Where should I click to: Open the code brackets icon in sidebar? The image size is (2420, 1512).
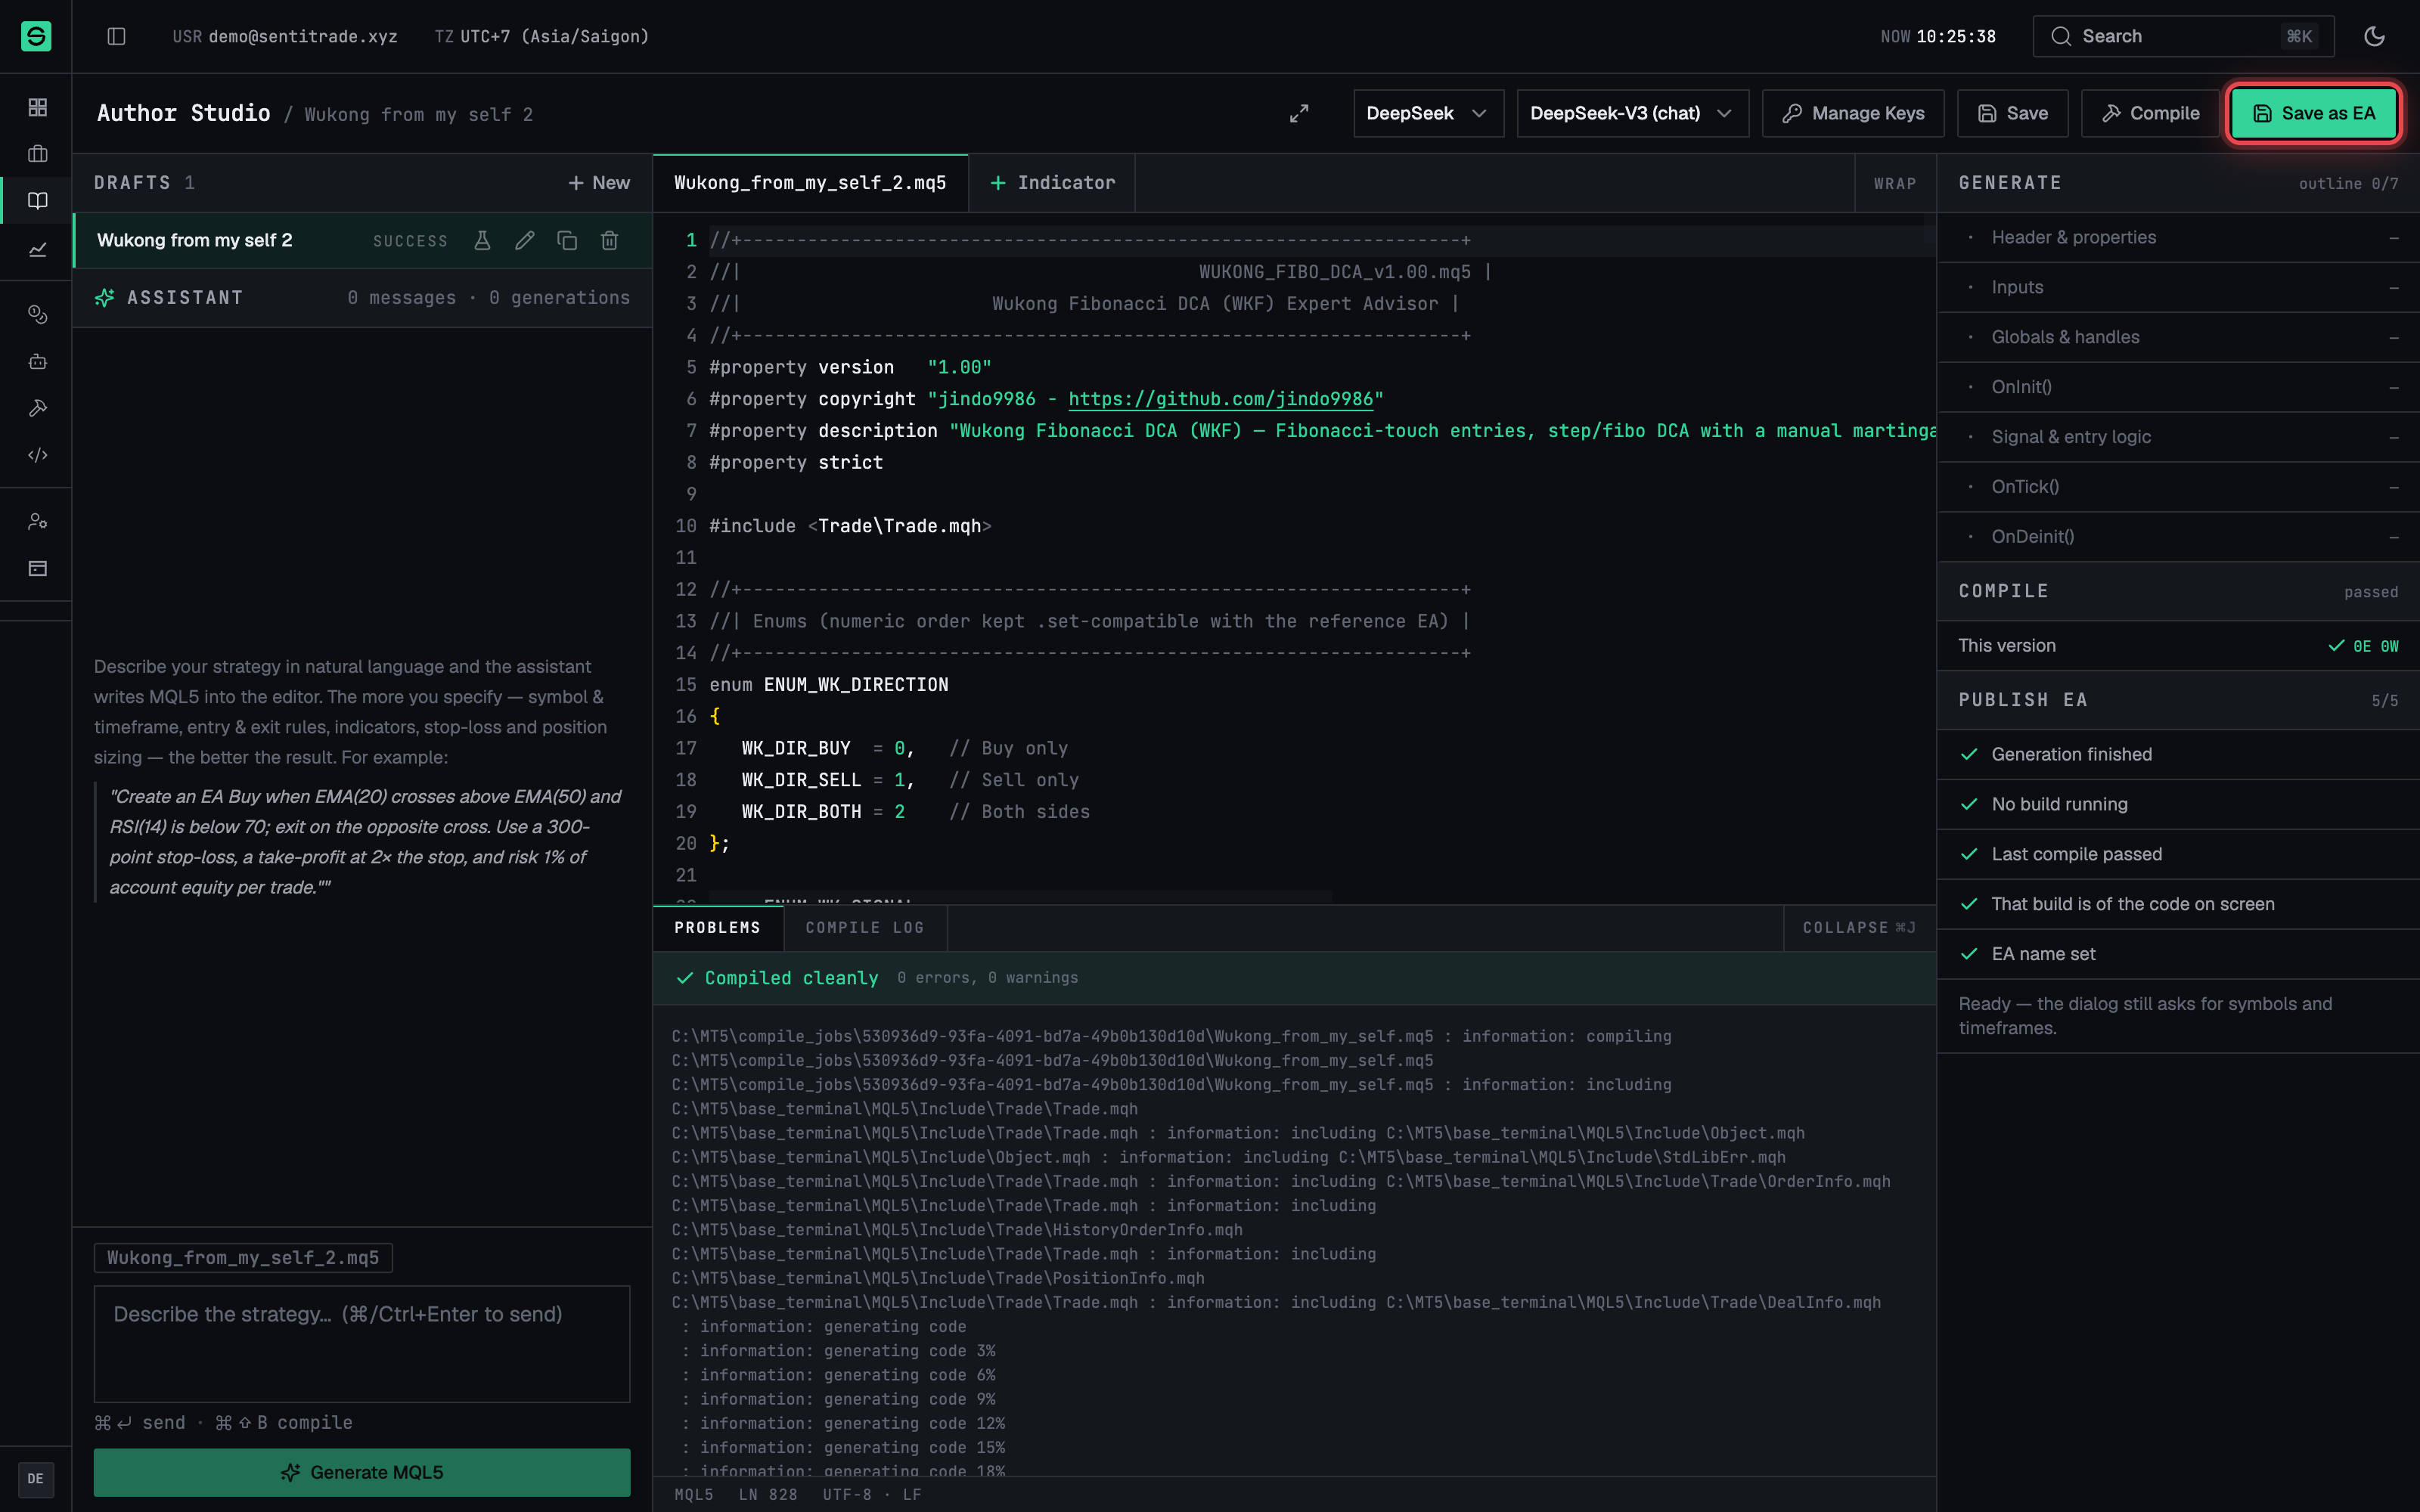37,455
